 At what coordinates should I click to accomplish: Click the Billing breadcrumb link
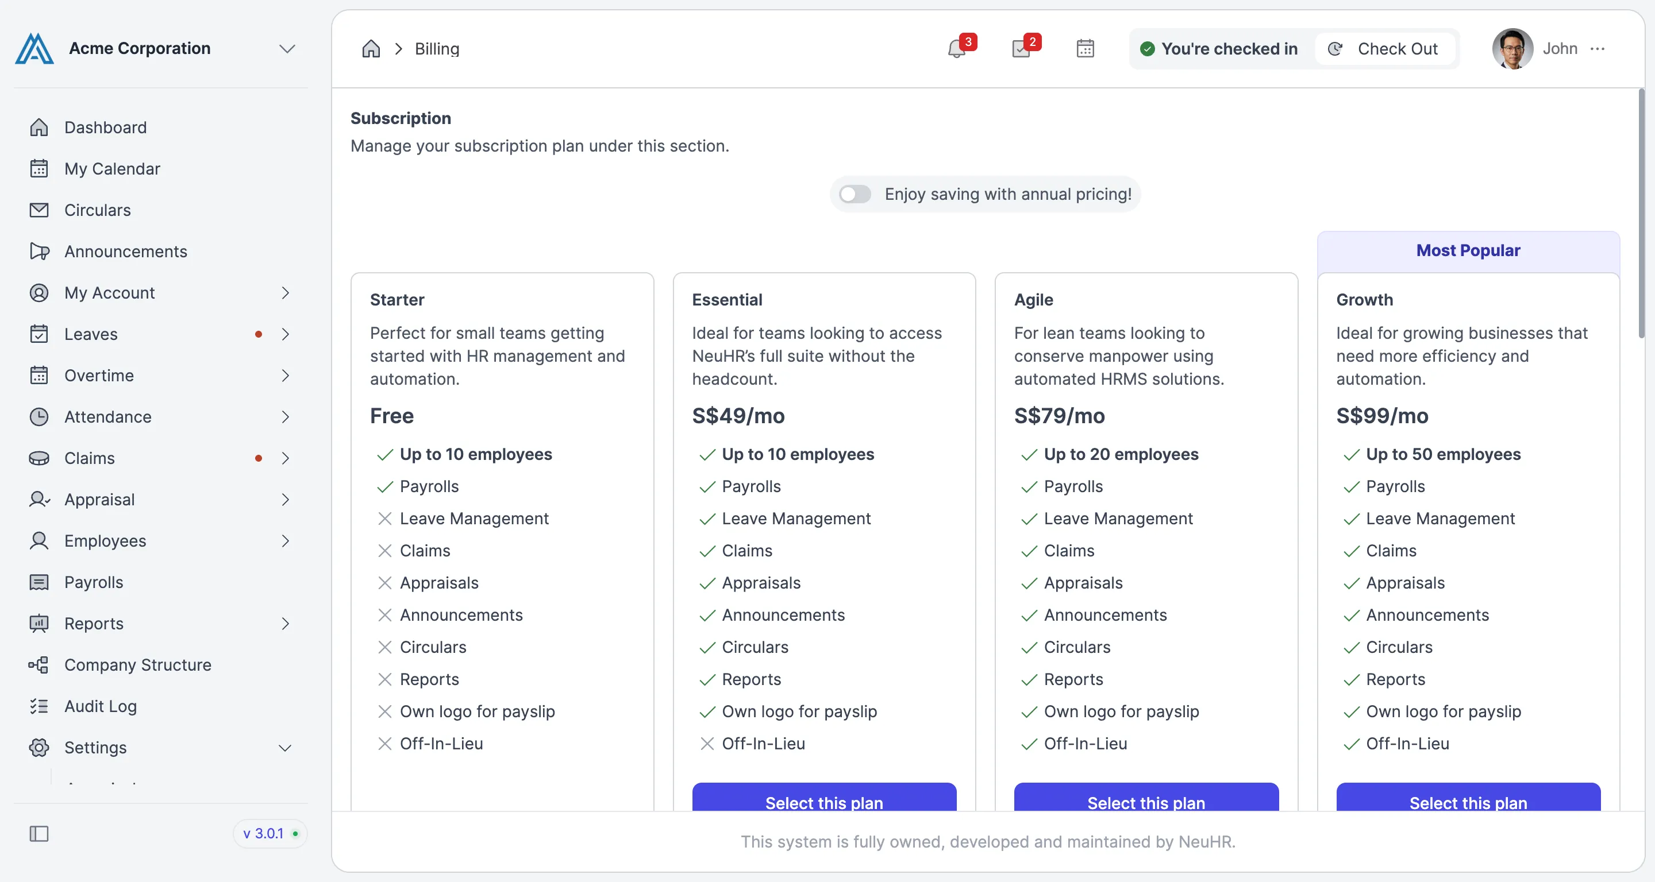[437, 49]
